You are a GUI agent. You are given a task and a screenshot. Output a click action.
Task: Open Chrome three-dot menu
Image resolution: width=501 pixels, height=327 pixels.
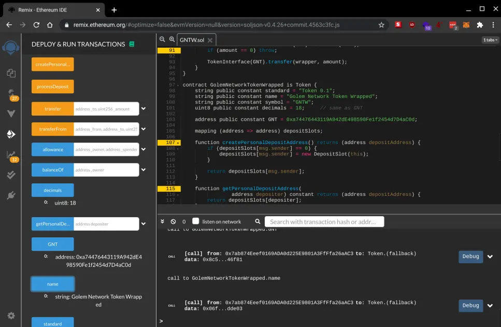tap(493, 25)
